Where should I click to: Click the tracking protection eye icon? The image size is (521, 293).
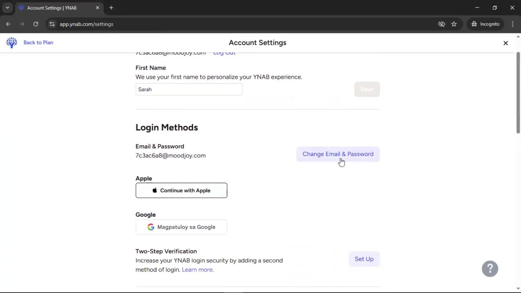tap(441, 24)
